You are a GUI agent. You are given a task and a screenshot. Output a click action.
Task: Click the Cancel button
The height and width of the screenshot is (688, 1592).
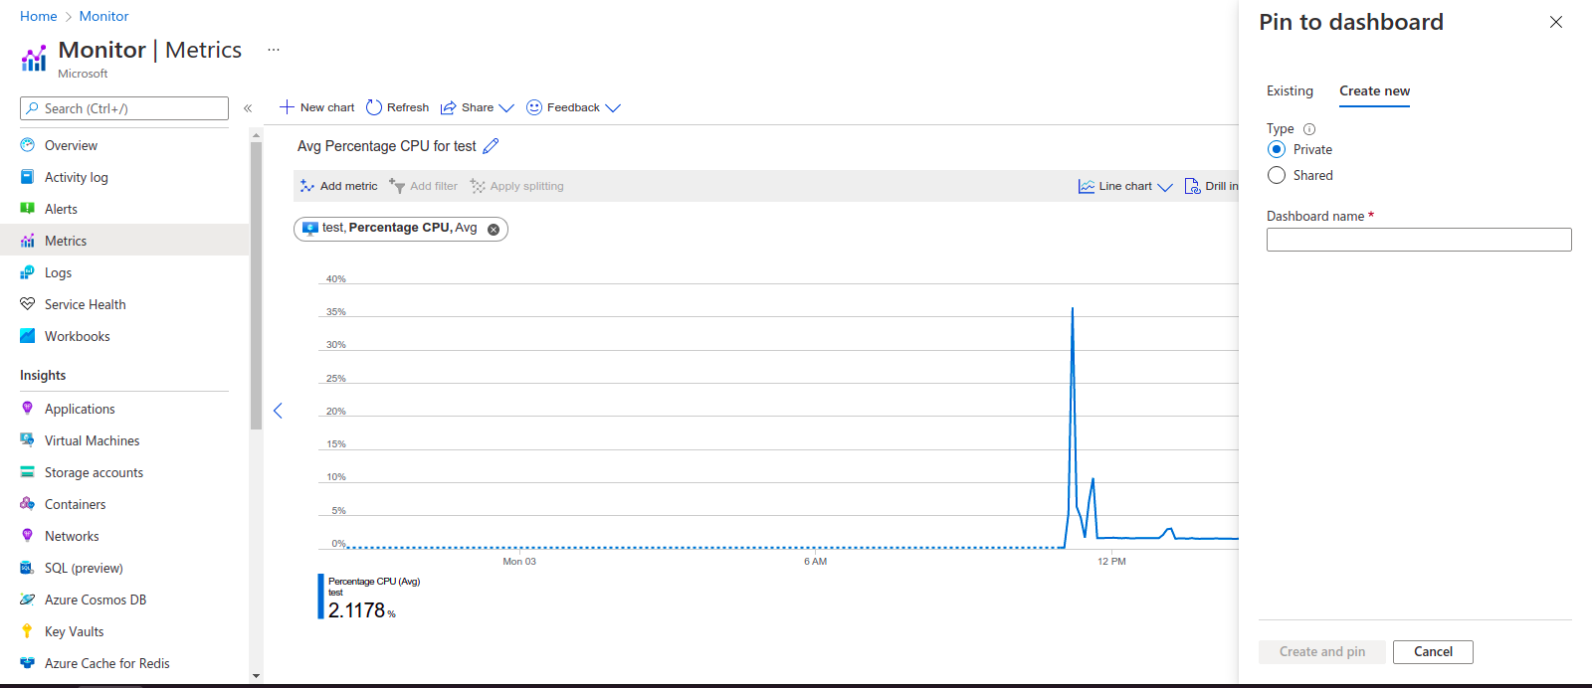coord(1433,652)
